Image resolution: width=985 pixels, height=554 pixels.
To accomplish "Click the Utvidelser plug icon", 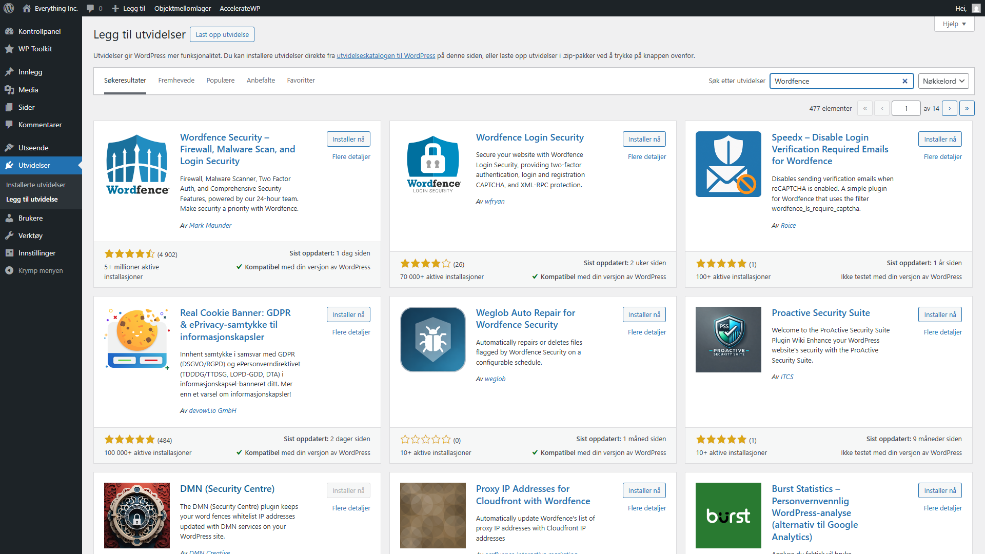I will tap(9, 165).
